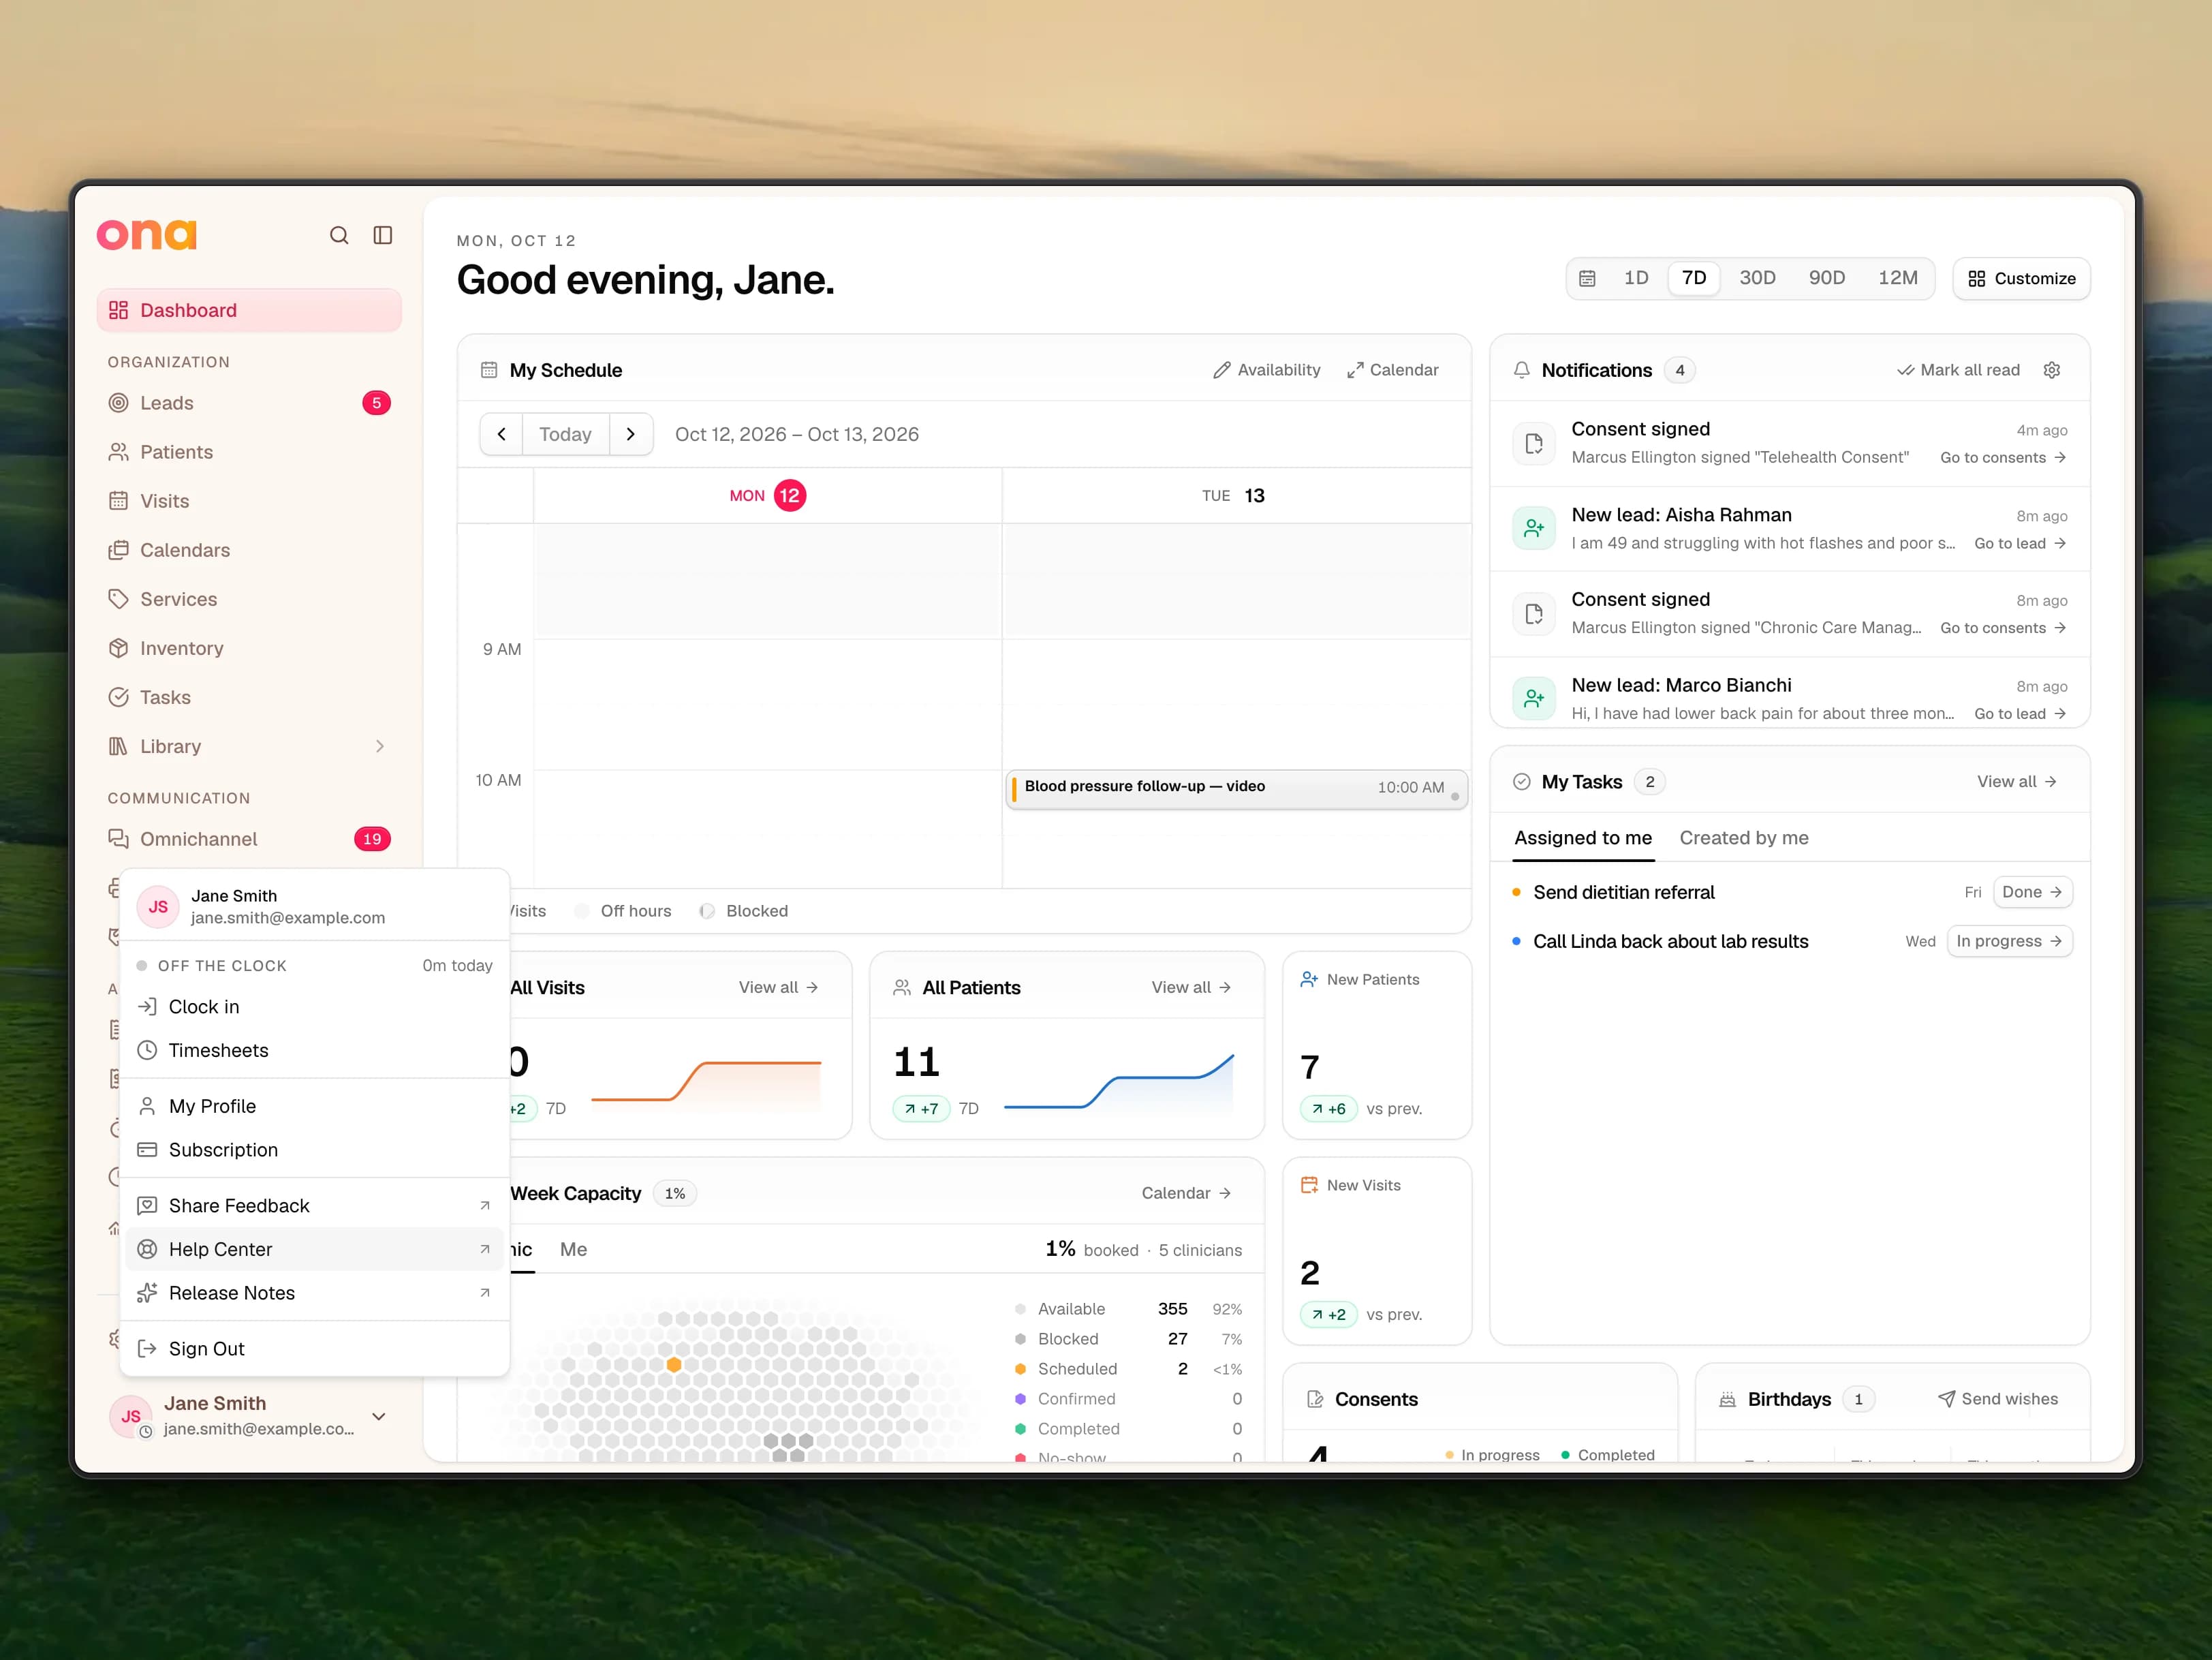
Task: Go to consents for Chronic Care notification
Action: point(2003,628)
